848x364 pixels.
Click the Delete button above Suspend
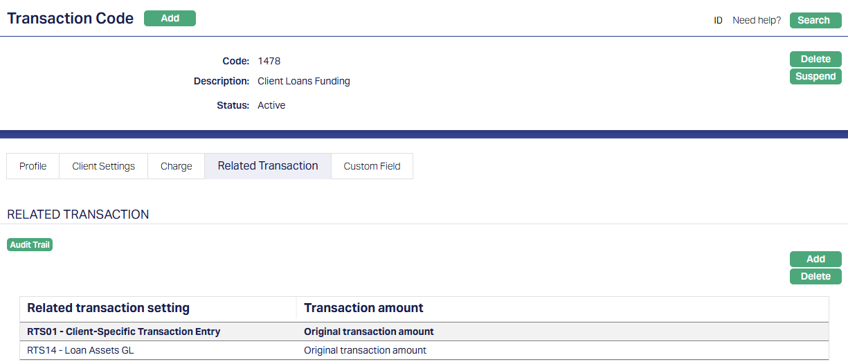815,59
